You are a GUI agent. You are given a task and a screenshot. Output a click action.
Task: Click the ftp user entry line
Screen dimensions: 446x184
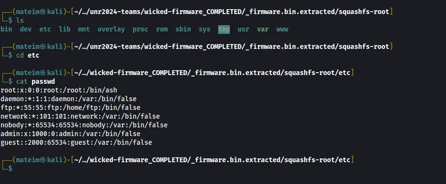coord(70,107)
